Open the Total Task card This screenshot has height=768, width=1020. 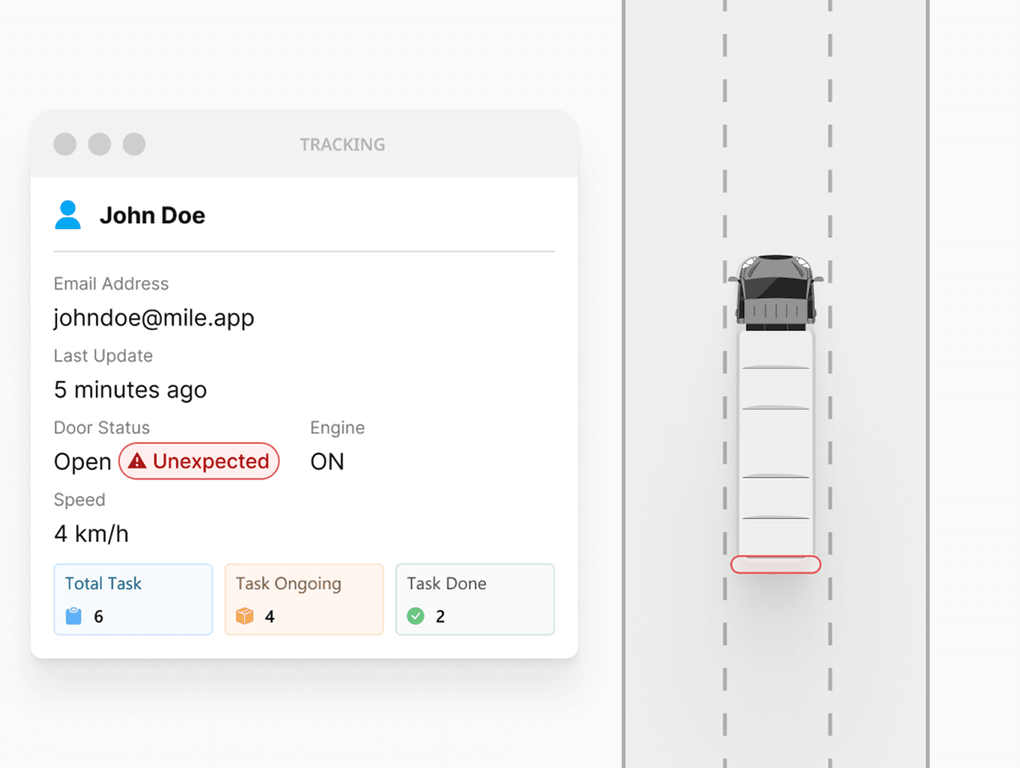(x=133, y=599)
